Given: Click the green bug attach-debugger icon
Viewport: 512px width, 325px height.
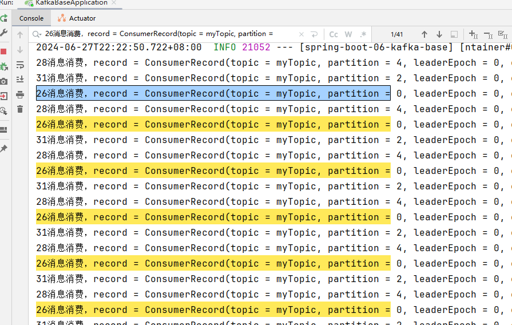Looking at the screenshot, I should (3, 66).
